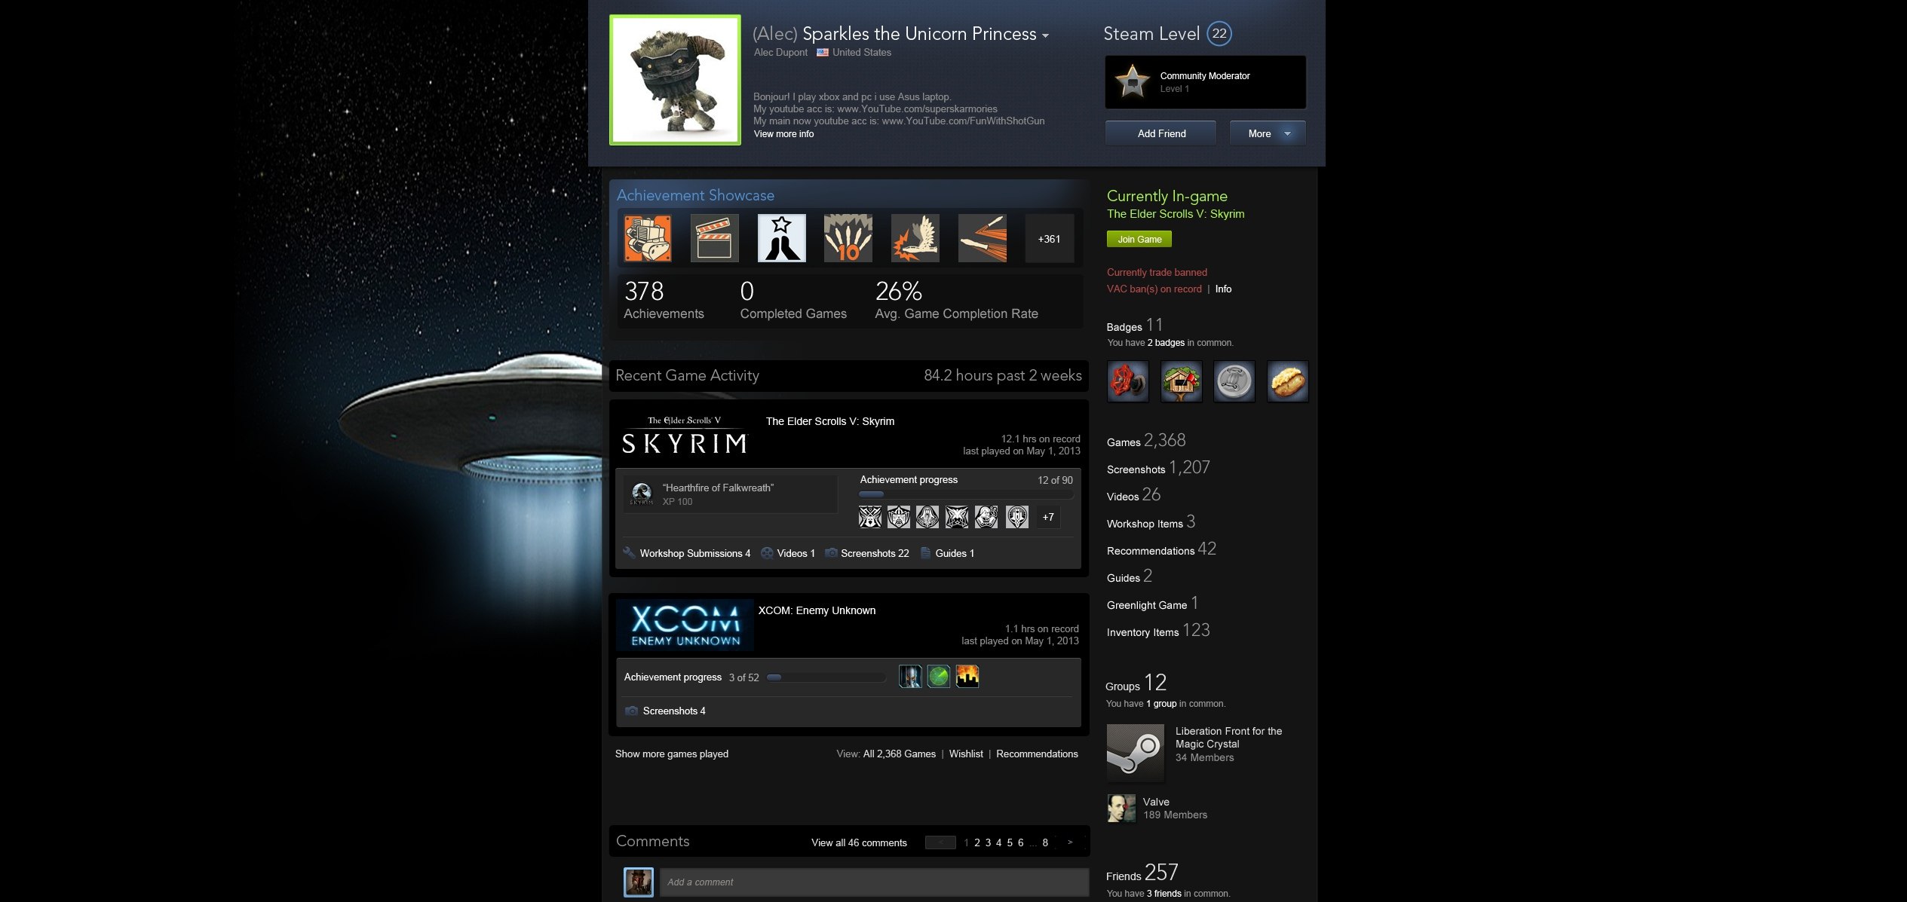
Task: Open the potato badge icon
Action: (x=1287, y=381)
